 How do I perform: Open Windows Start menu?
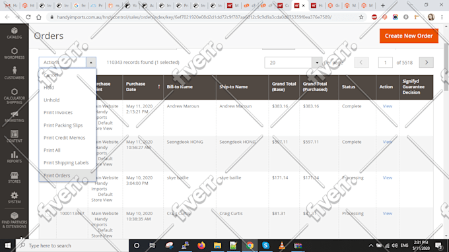point(8,245)
